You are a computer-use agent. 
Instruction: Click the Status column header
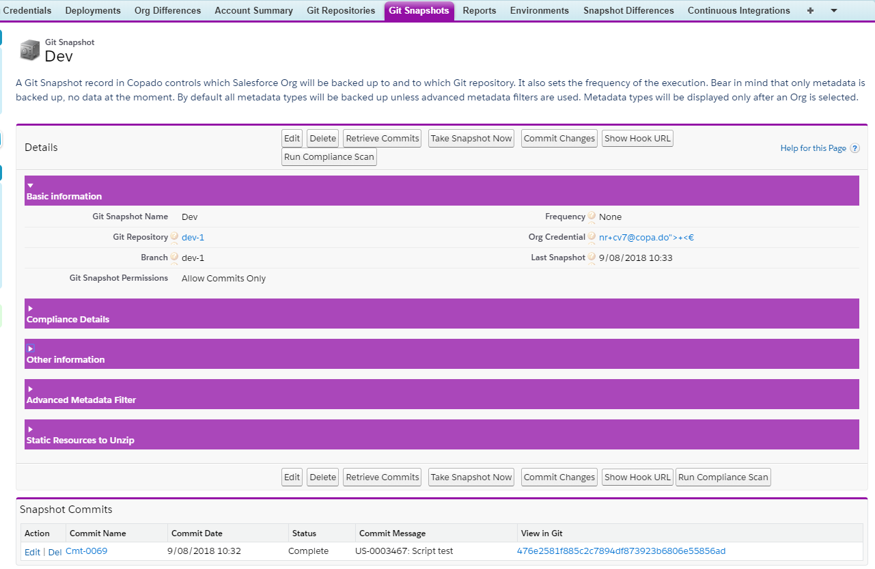tap(304, 533)
